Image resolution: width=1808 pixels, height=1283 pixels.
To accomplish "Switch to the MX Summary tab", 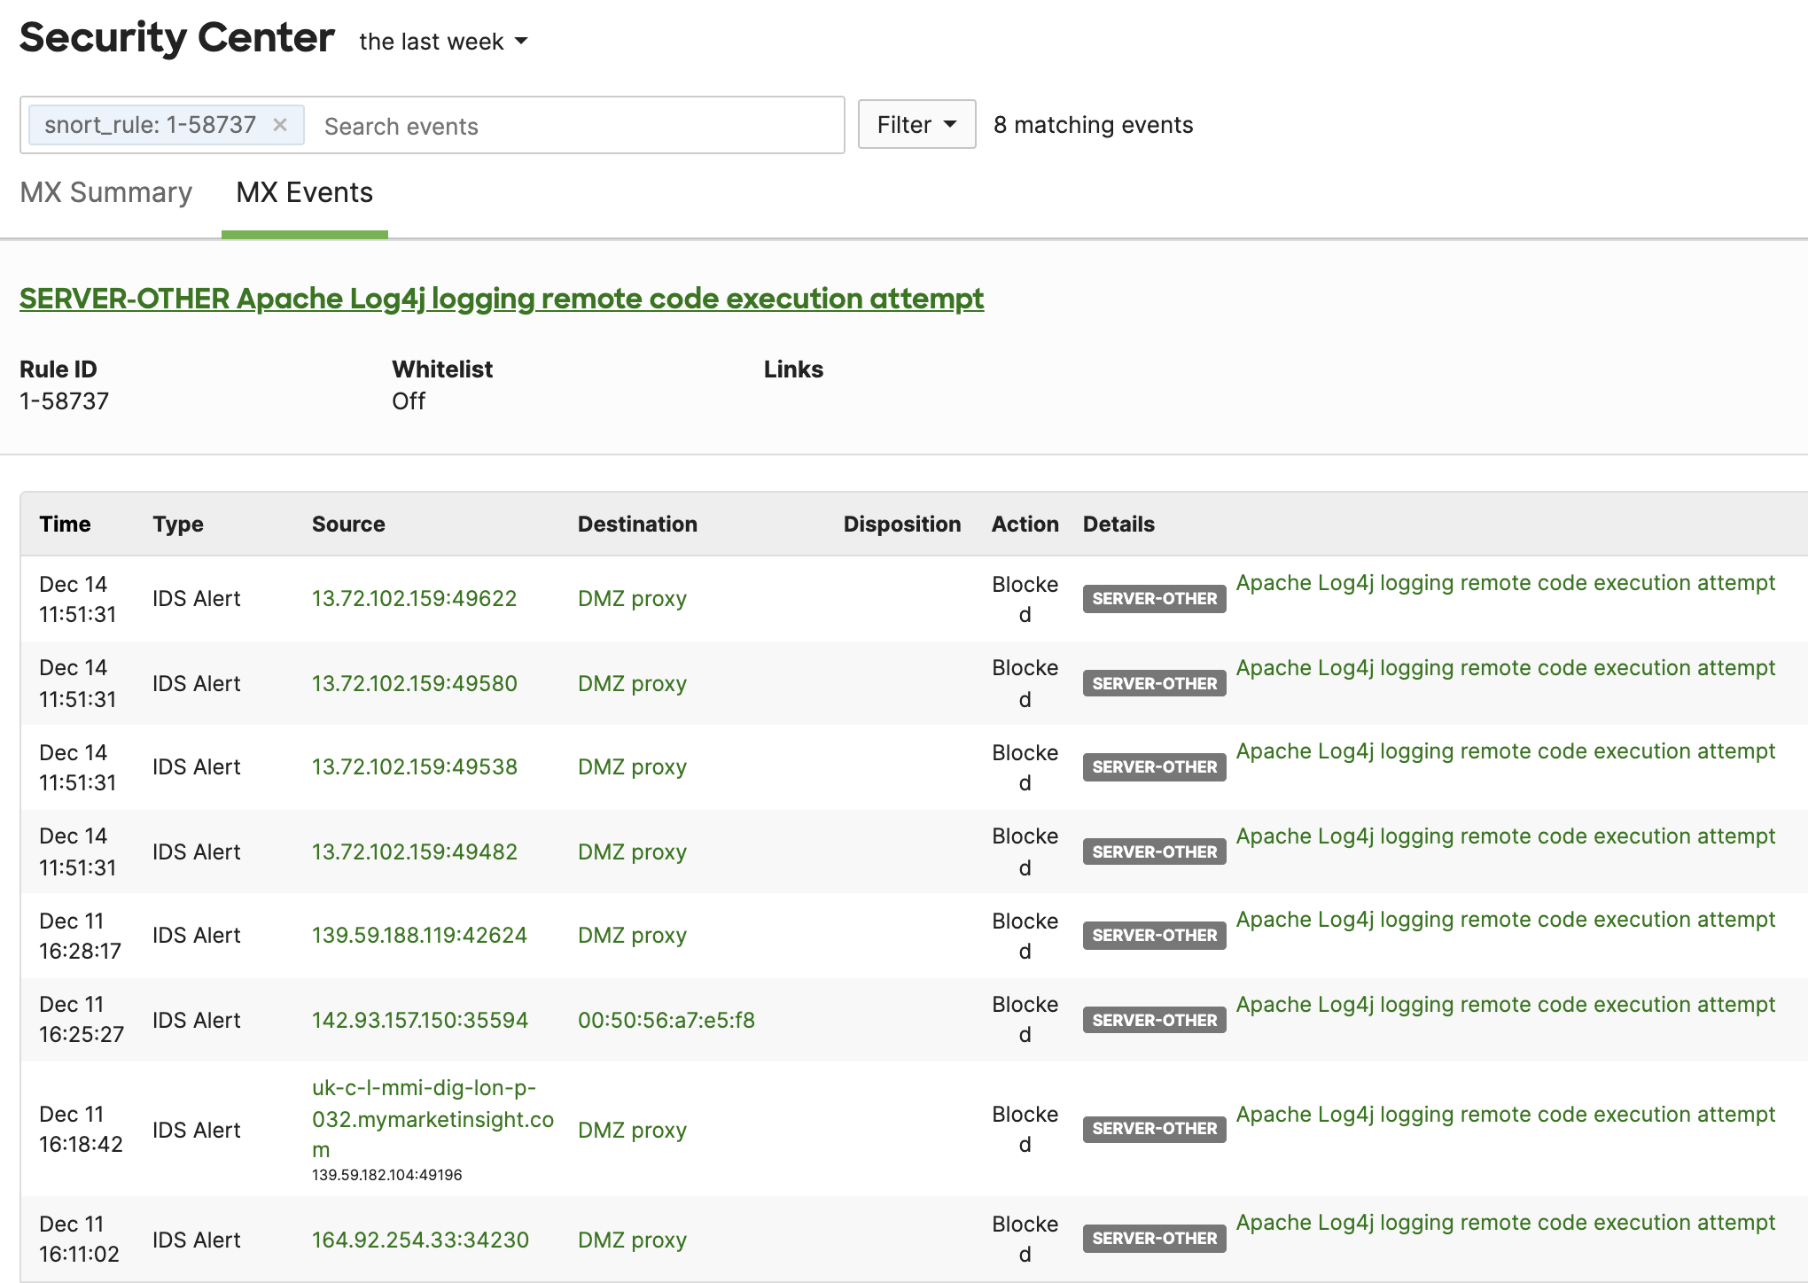I will (106, 192).
